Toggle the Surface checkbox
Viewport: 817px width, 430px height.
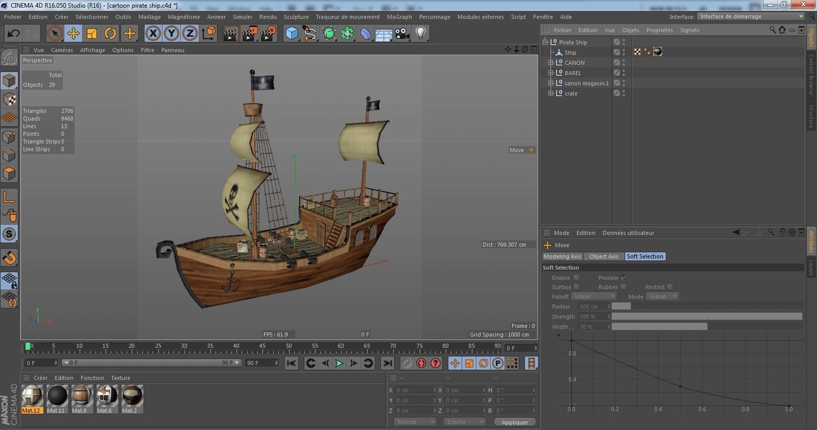coord(576,287)
